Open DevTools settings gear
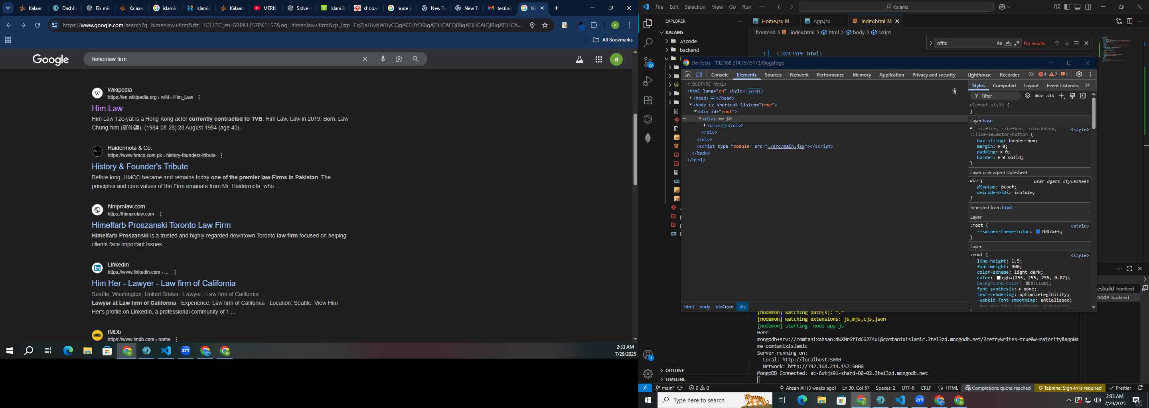The height and width of the screenshot is (408, 1149). (1079, 75)
